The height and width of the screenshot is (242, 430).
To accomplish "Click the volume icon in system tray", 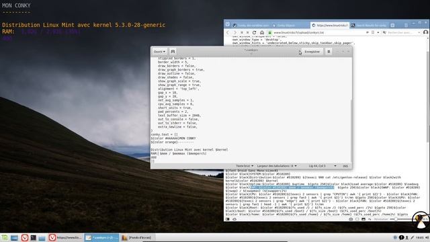I will [x=427, y=237].
